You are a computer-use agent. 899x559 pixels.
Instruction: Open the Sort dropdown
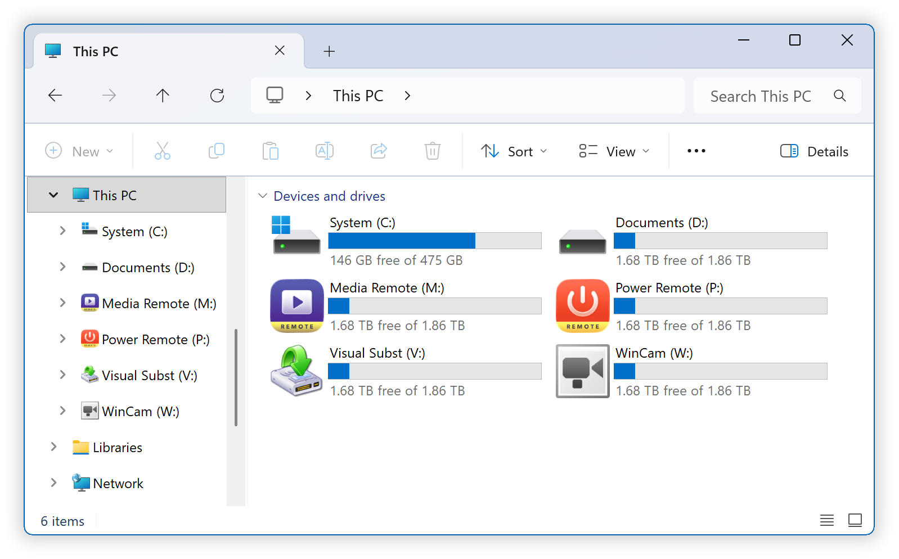514,151
